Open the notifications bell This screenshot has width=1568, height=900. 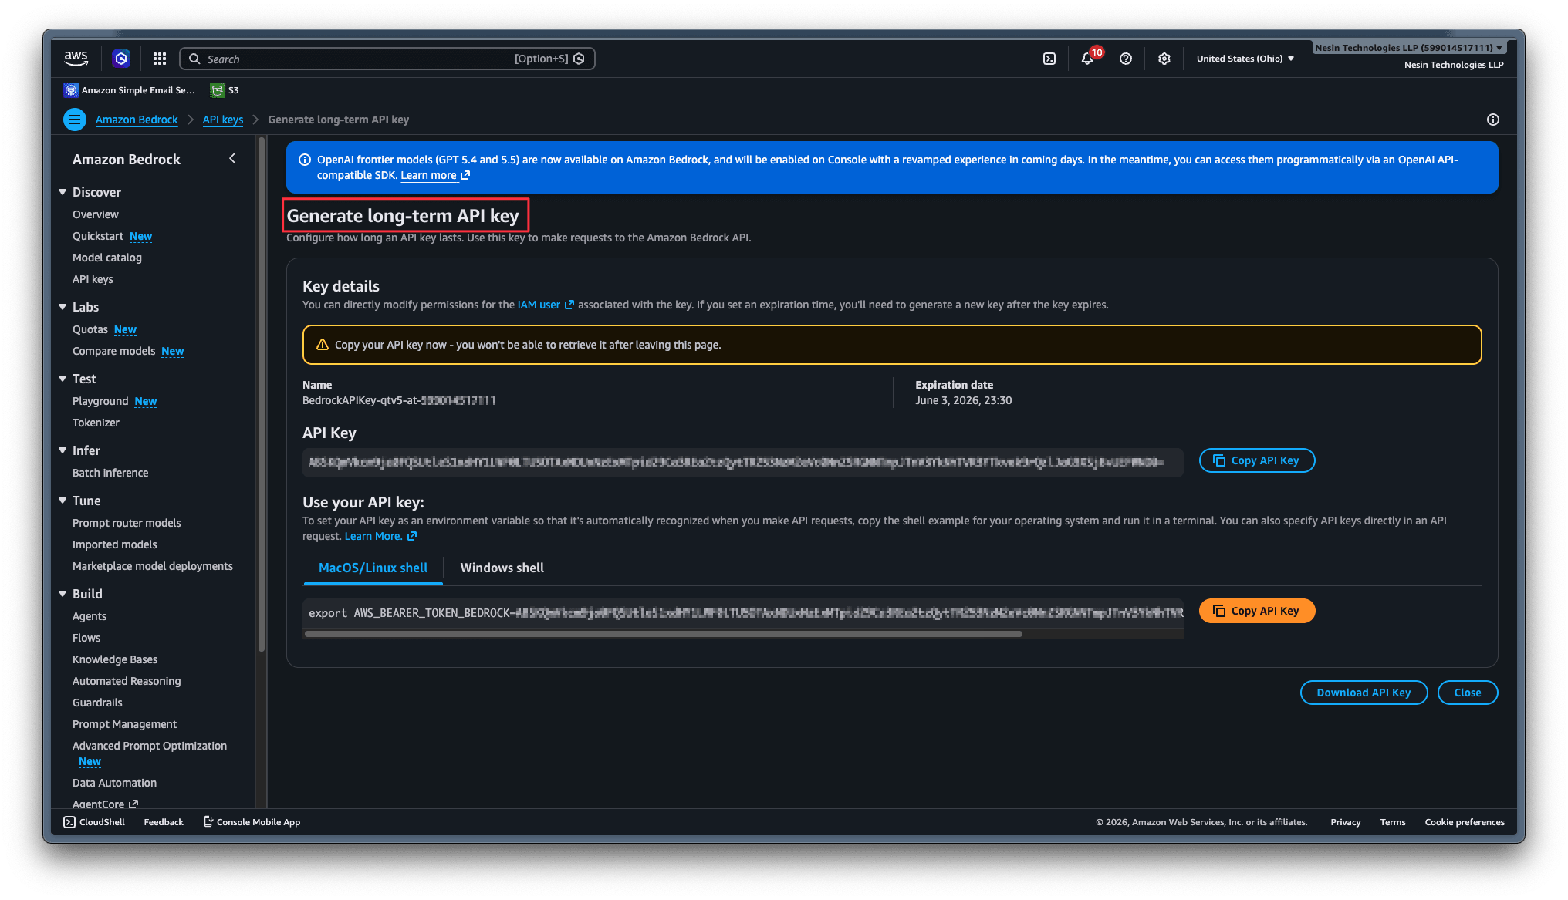coord(1087,59)
